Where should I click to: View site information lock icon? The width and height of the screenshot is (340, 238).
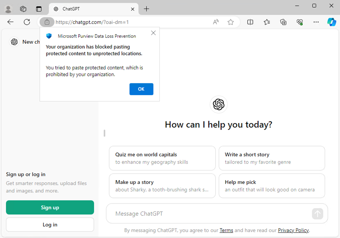[47, 22]
